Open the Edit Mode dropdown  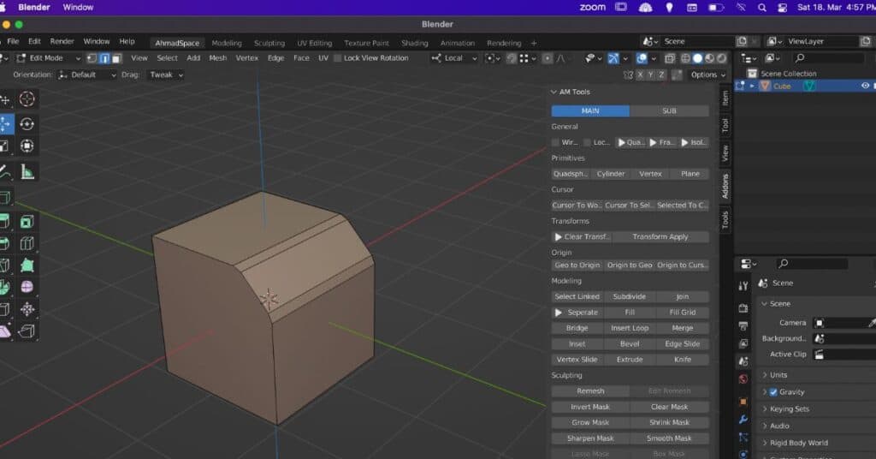(49, 58)
